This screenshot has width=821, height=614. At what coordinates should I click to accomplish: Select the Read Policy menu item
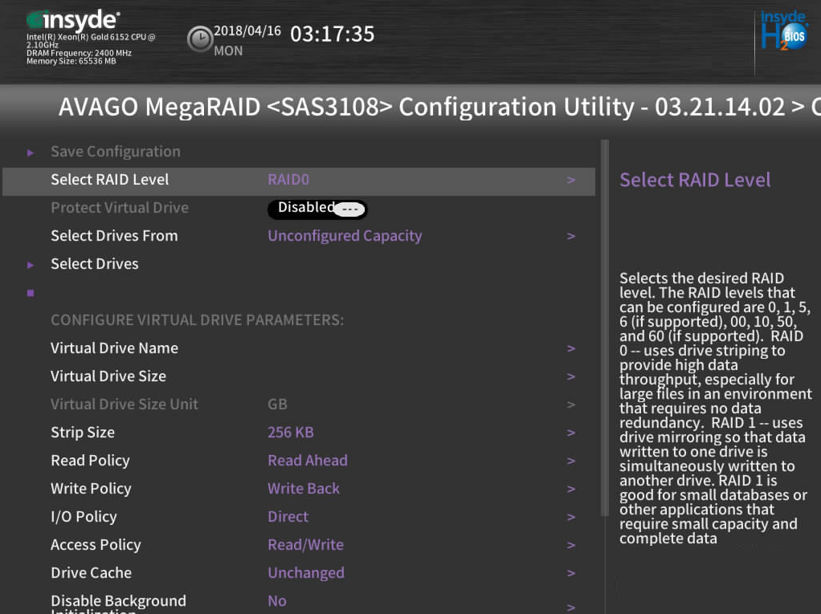(x=90, y=461)
